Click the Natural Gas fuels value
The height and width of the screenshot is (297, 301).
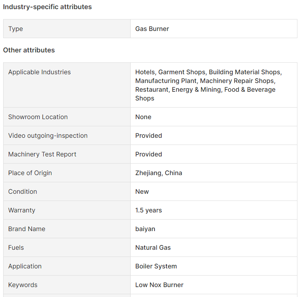153,247
